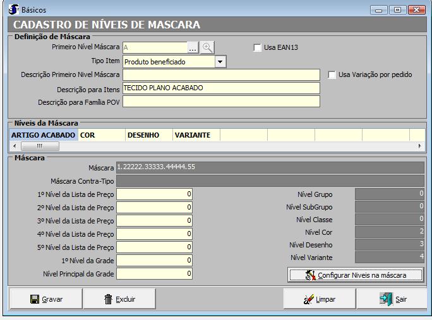Image resolution: width=432 pixels, height=320 pixels.
Task: Click the Básicos application icon in title bar
Action: (13, 10)
